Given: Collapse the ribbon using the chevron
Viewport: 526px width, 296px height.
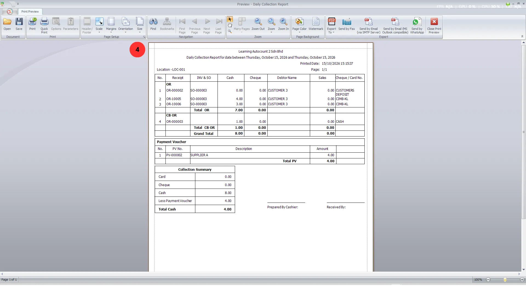Looking at the screenshot, I should pyautogui.click(x=522, y=36).
